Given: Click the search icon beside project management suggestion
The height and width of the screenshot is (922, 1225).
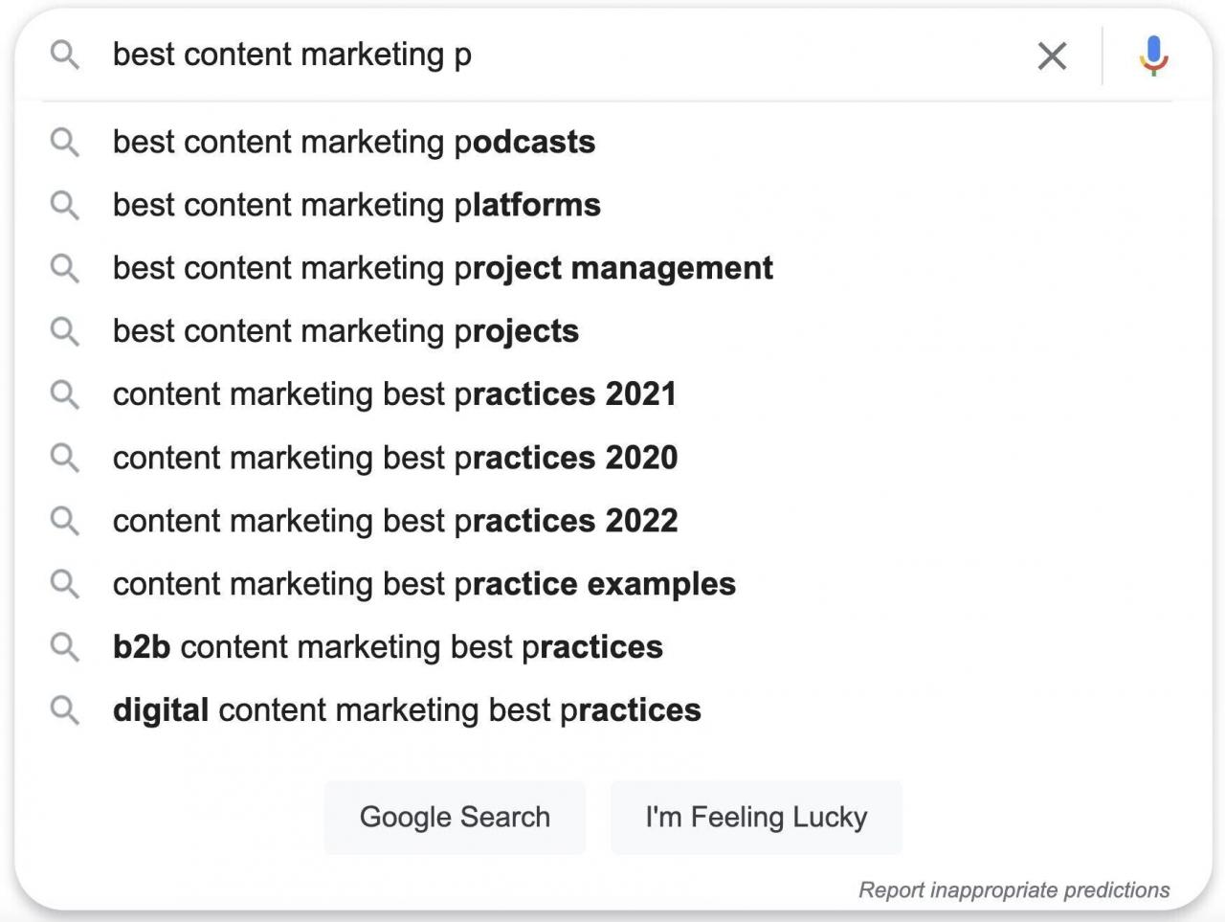Looking at the screenshot, I should (x=64, y=269).
